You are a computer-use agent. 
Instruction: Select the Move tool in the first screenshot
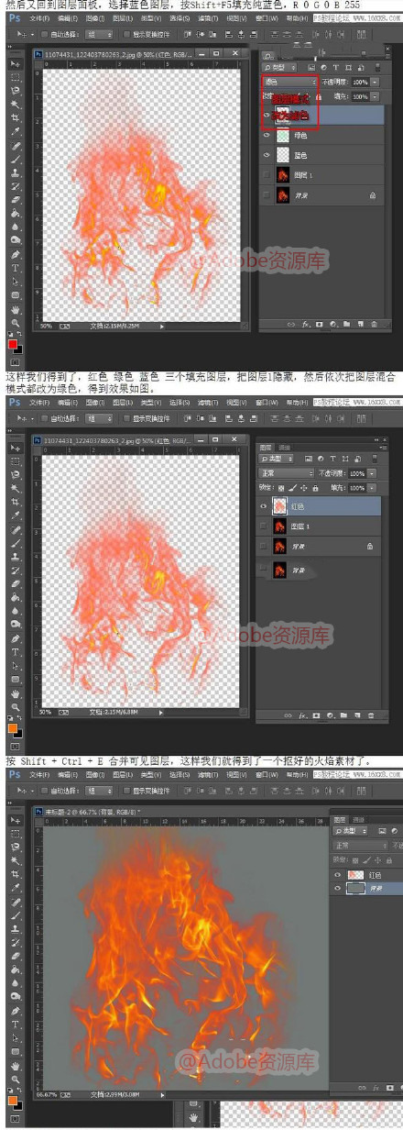(16, 64)
